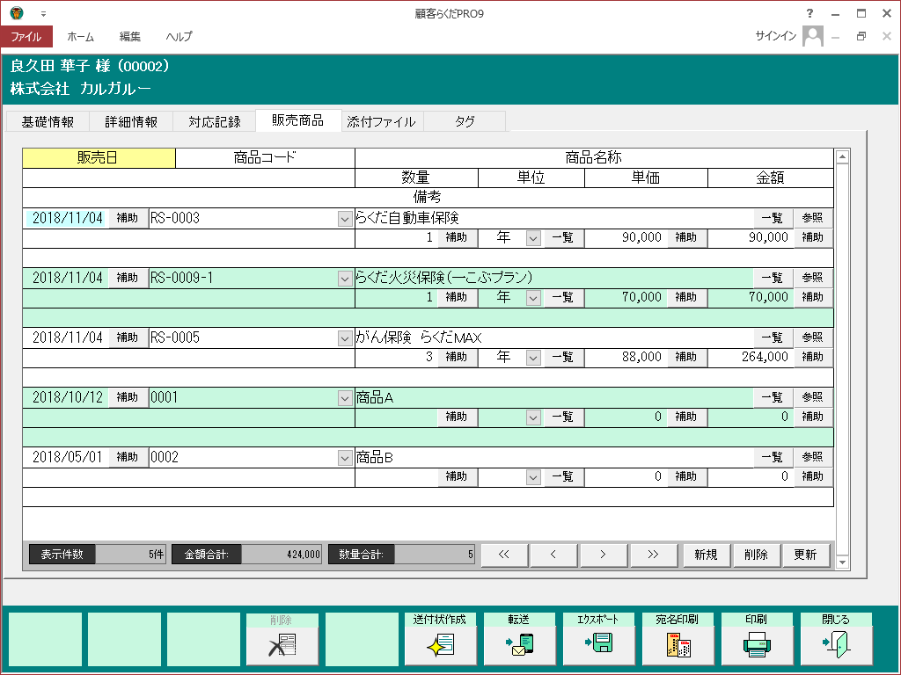The width and height of the screenshot is (901, 675).
Task: Click the 印刷 printer icon
Action: pyautogui.click(x=757, y=644)
